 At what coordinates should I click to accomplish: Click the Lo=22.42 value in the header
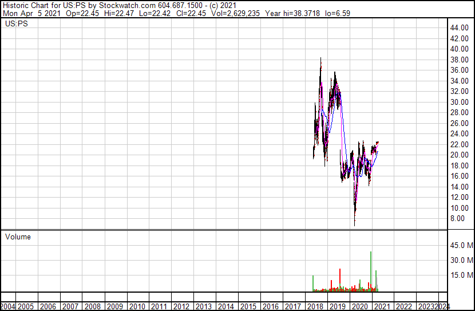pos(155,13)
